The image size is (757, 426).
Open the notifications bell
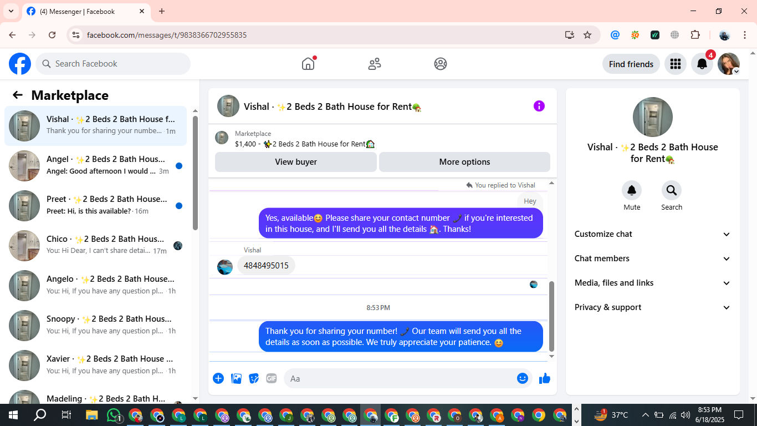pyautogui.click(x=702, y=64)
